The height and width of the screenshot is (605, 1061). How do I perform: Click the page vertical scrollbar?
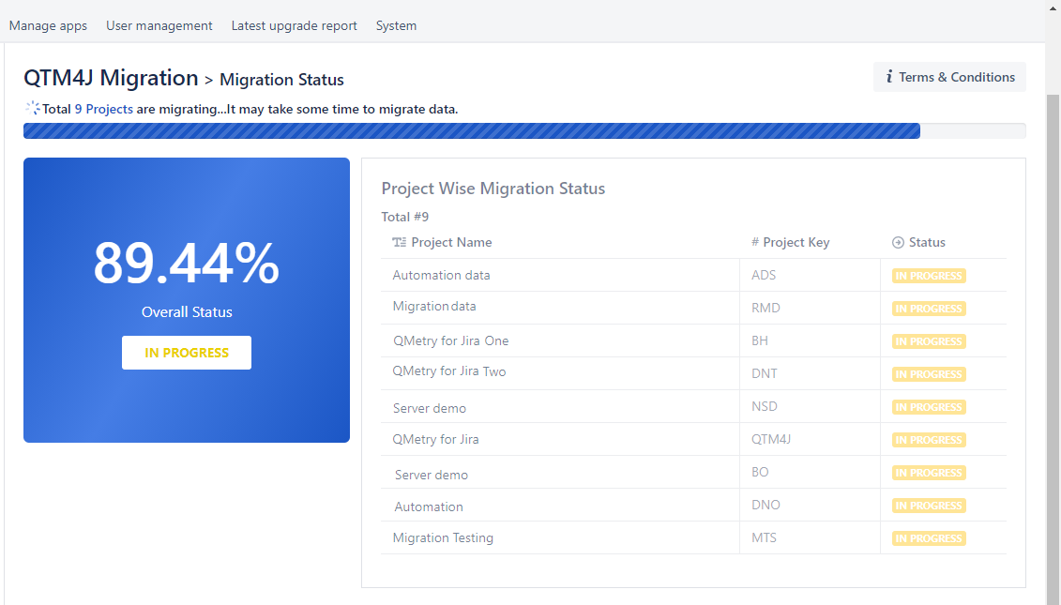[x=1053, y=349]
